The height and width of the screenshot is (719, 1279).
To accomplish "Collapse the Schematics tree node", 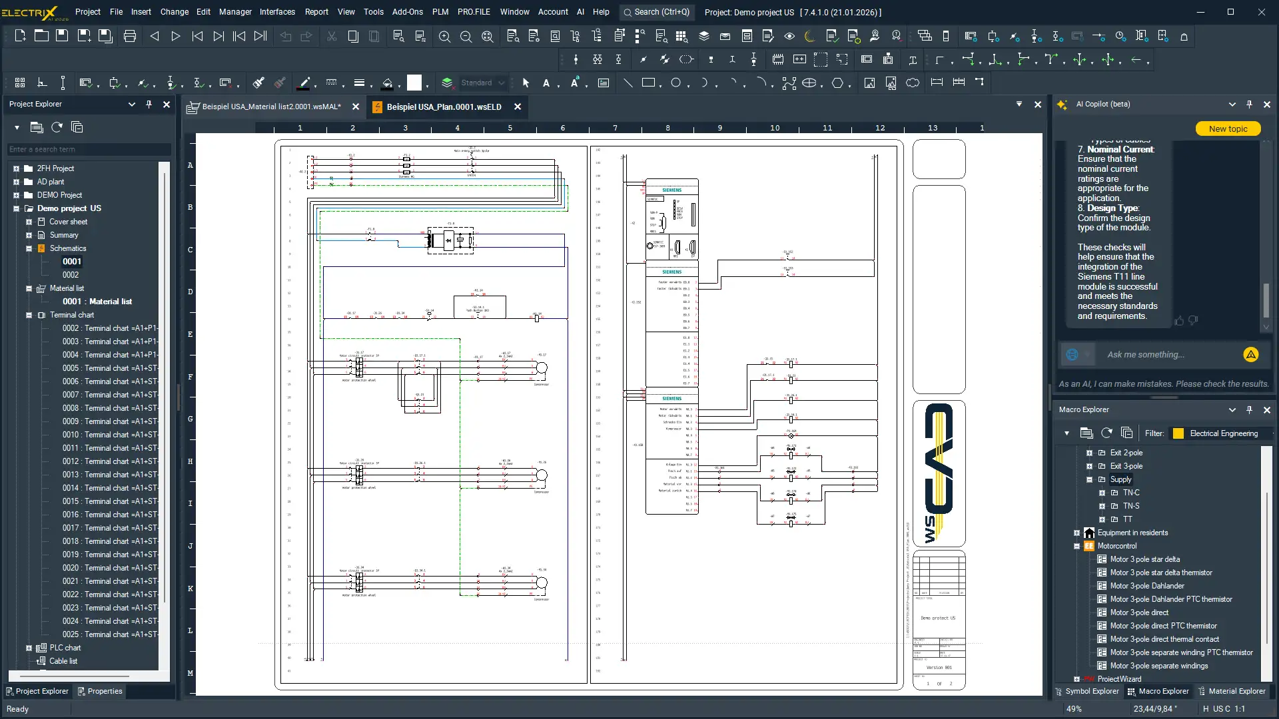I will pyautogui.click(x=29, y=248).
